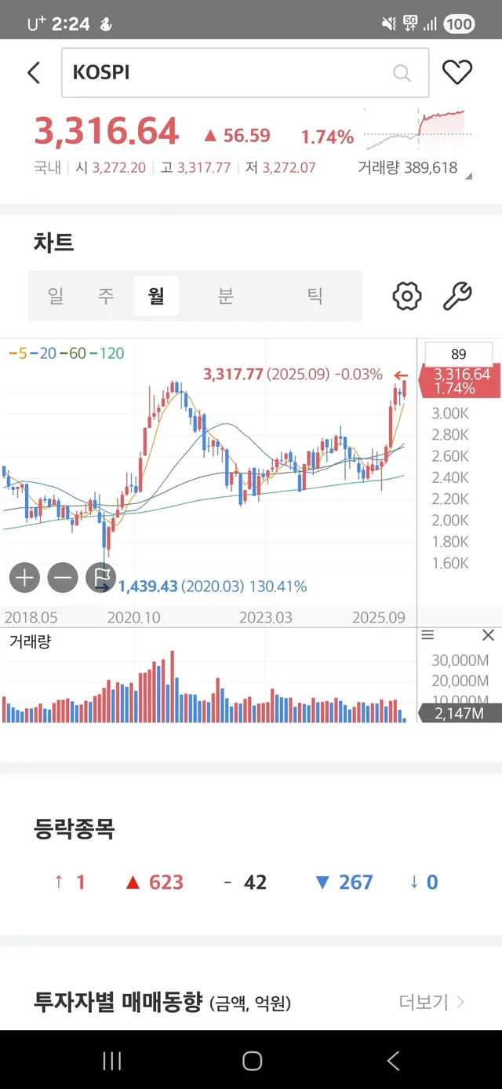Select the 월 (monthly) chart tab
Image resolution: width=502 pixels, height=1089 pixels.
(x=156, y=296)
